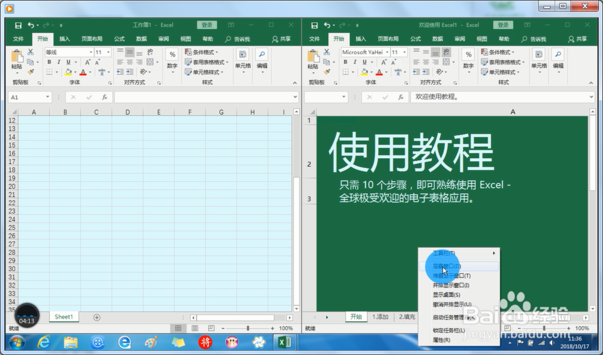This screenshot has width=603, height=355.
Task: Switch to Page Layout view in 工作簿1 status bar
Action: 195,328
